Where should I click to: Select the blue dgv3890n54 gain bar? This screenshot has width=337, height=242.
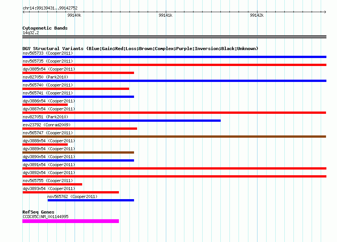78,160
